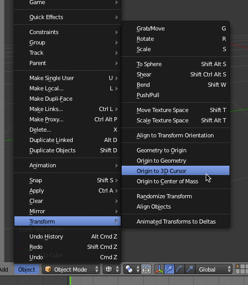Expand the Group submenu

[x=68, y=42]
